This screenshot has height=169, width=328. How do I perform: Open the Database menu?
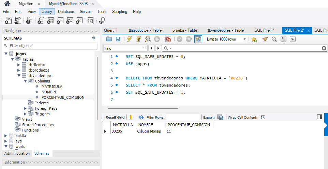[x=66, y=12]
